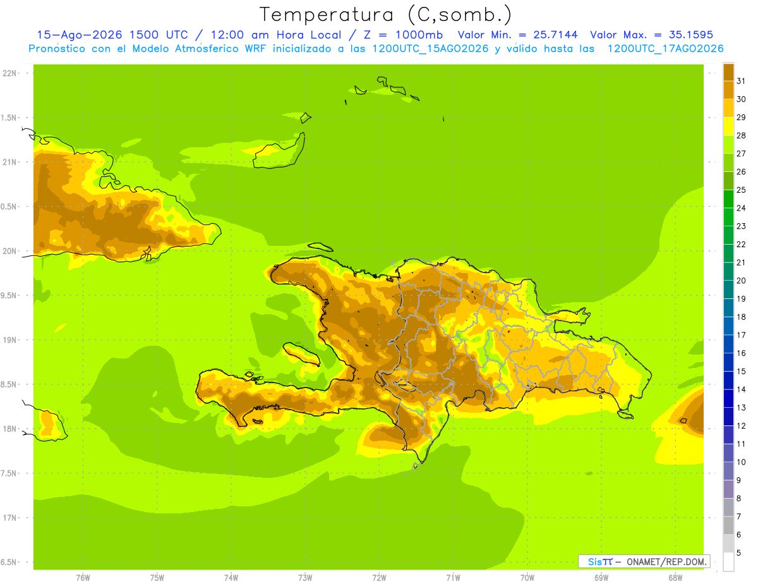The height and width of the screenshot is (586, 758).
Task: Click the '15-Ago-2026 1500 UTC' timestamp
Action: pyautogui.click(x=112, y=35)
